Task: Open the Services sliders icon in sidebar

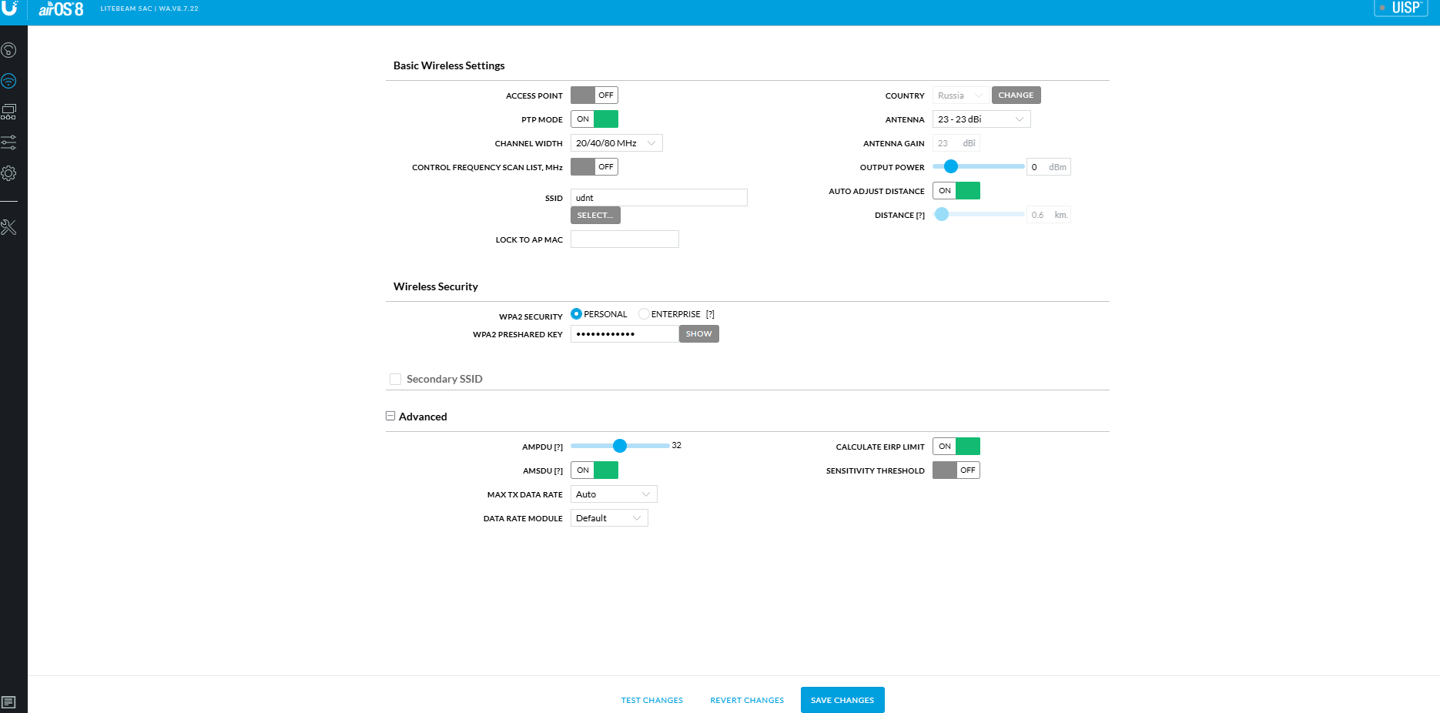Action: (x=9, y=142)
